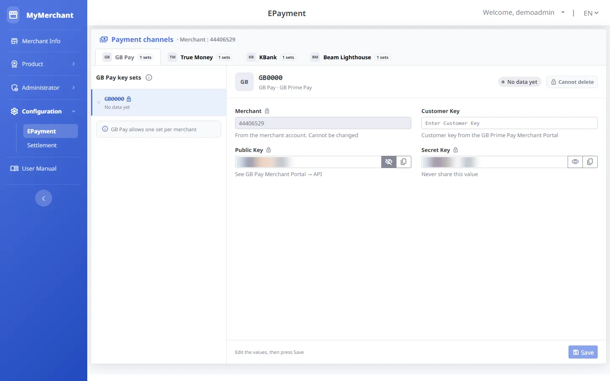Select EPayment submenu item

coord(50,131)
